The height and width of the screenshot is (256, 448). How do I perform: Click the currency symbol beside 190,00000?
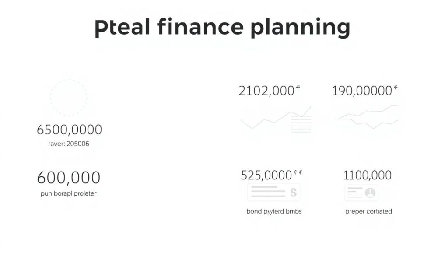[395, 88]
